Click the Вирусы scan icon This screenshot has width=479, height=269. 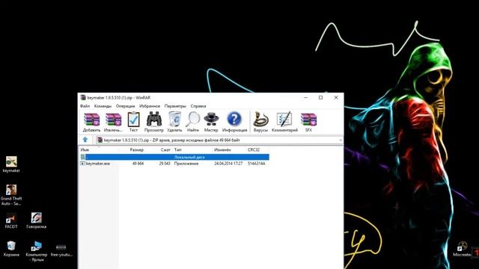260,120
